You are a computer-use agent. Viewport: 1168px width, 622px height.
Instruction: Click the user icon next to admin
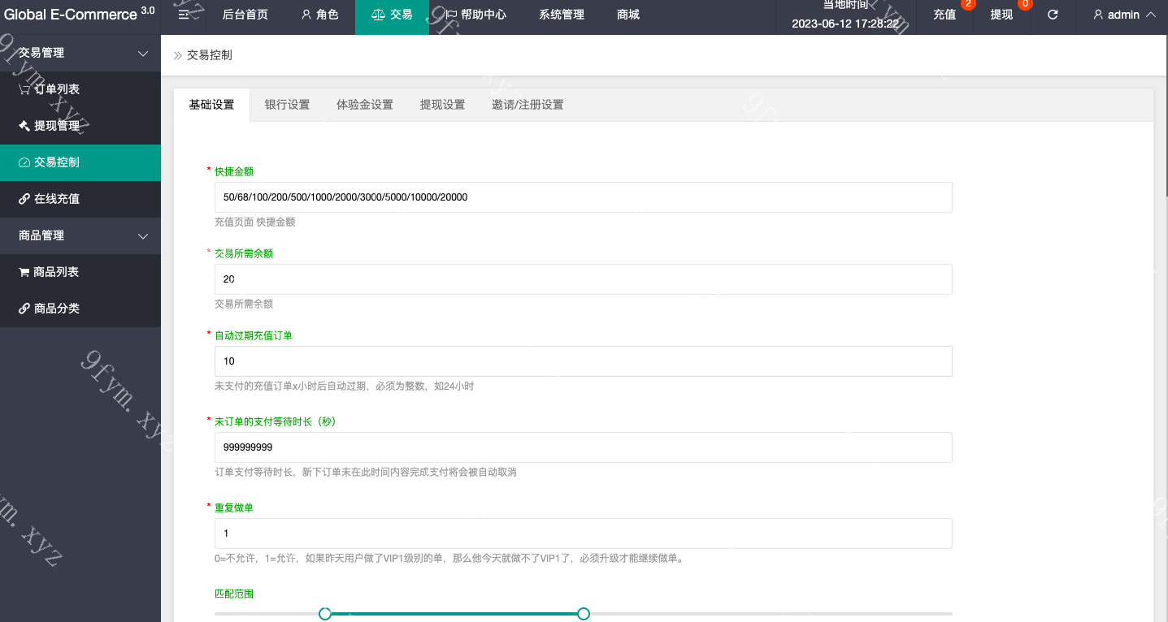[1098, 15]
